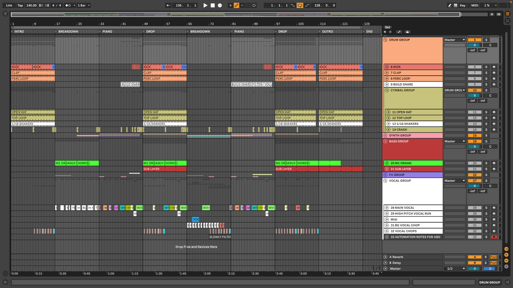
Task: Enable Link sync mode
Action: (9, 5)
